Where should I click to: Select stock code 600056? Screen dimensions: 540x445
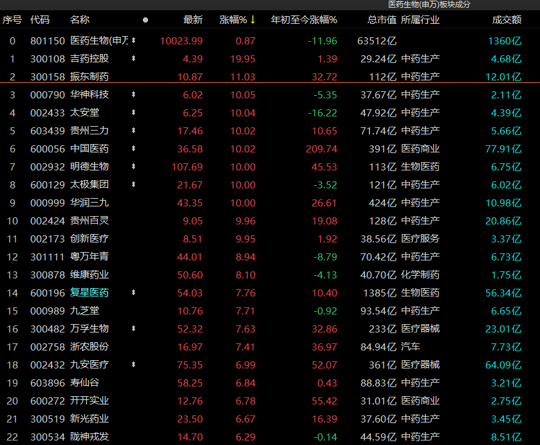[x=48, y=149]
